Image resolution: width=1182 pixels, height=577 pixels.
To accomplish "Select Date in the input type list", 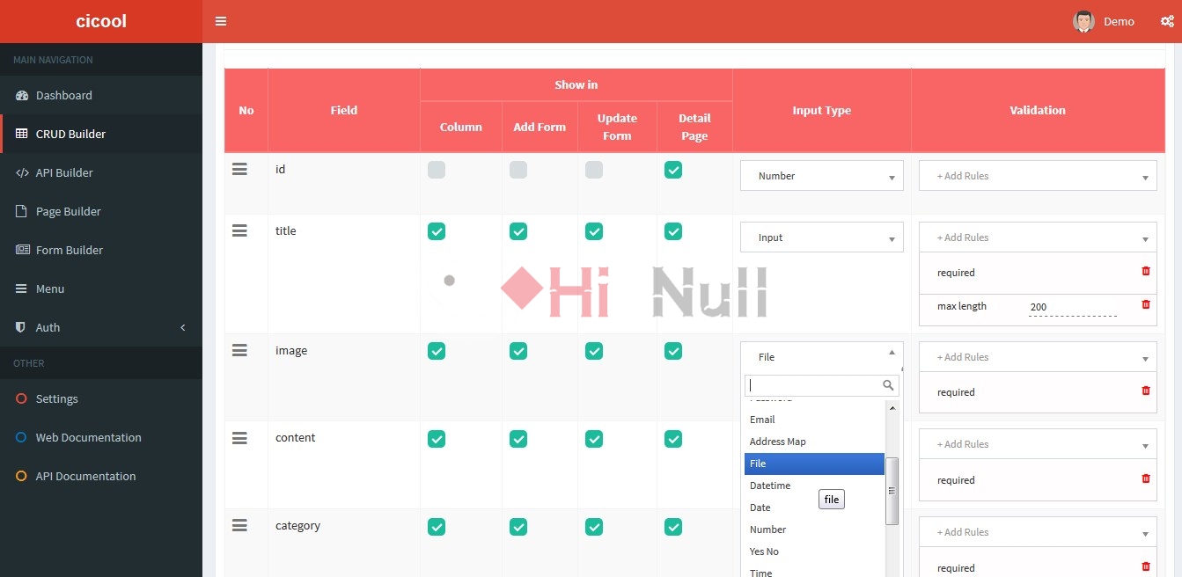I will [814, 508].
